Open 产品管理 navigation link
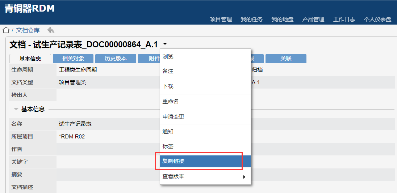Viewport: 397px width, 193px height. pos(313,20)
